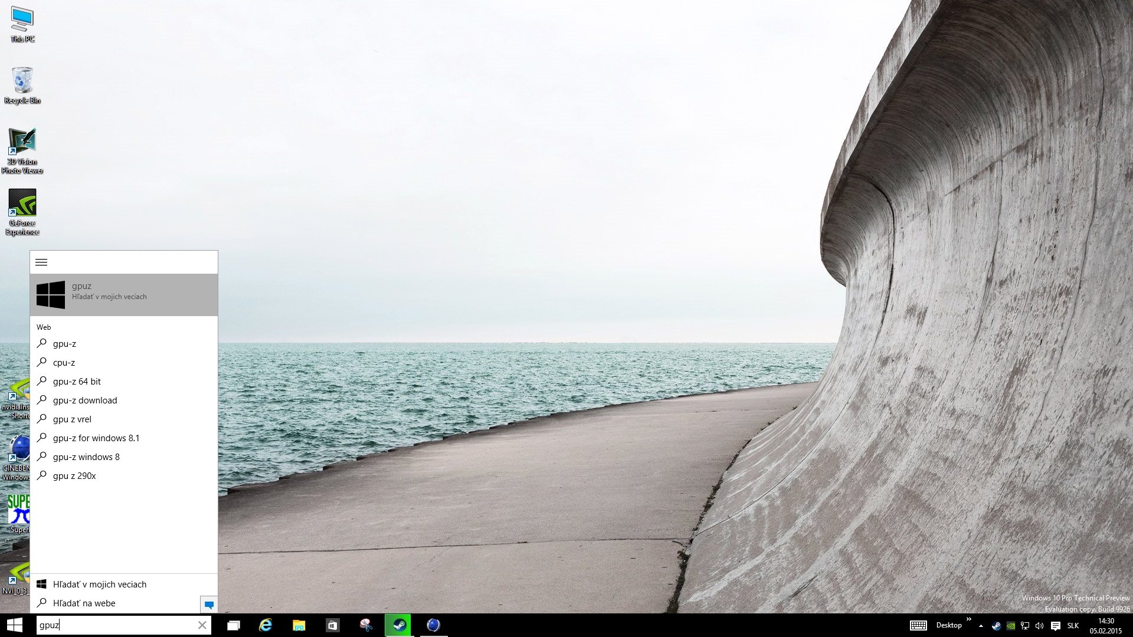Screen dimensions: 1133x637
Task: Choose the cpu-z web suggestion
Action: click(124, 363)
